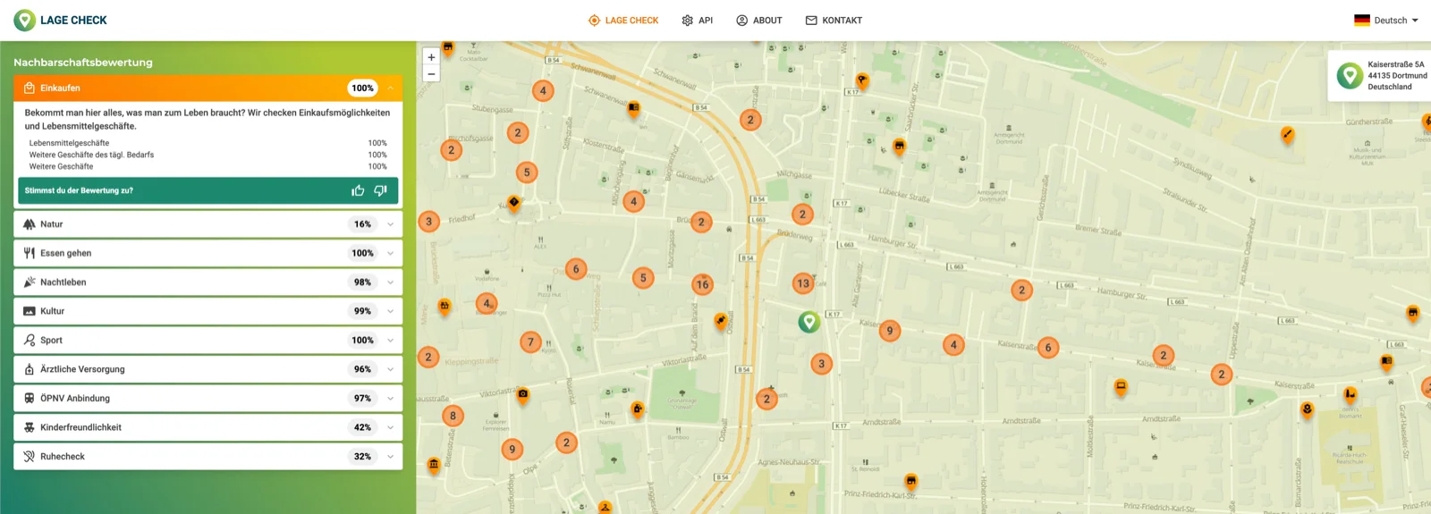Expand Ärztliche Versorgung chevron
Screen dimensions: 1431x514
(391, 369)
